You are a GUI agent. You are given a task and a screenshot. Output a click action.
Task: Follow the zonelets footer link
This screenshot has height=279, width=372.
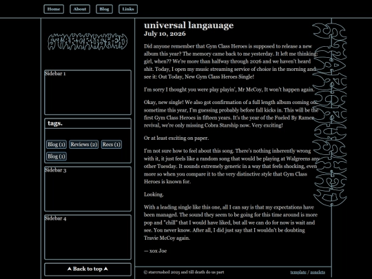[318, 272]
